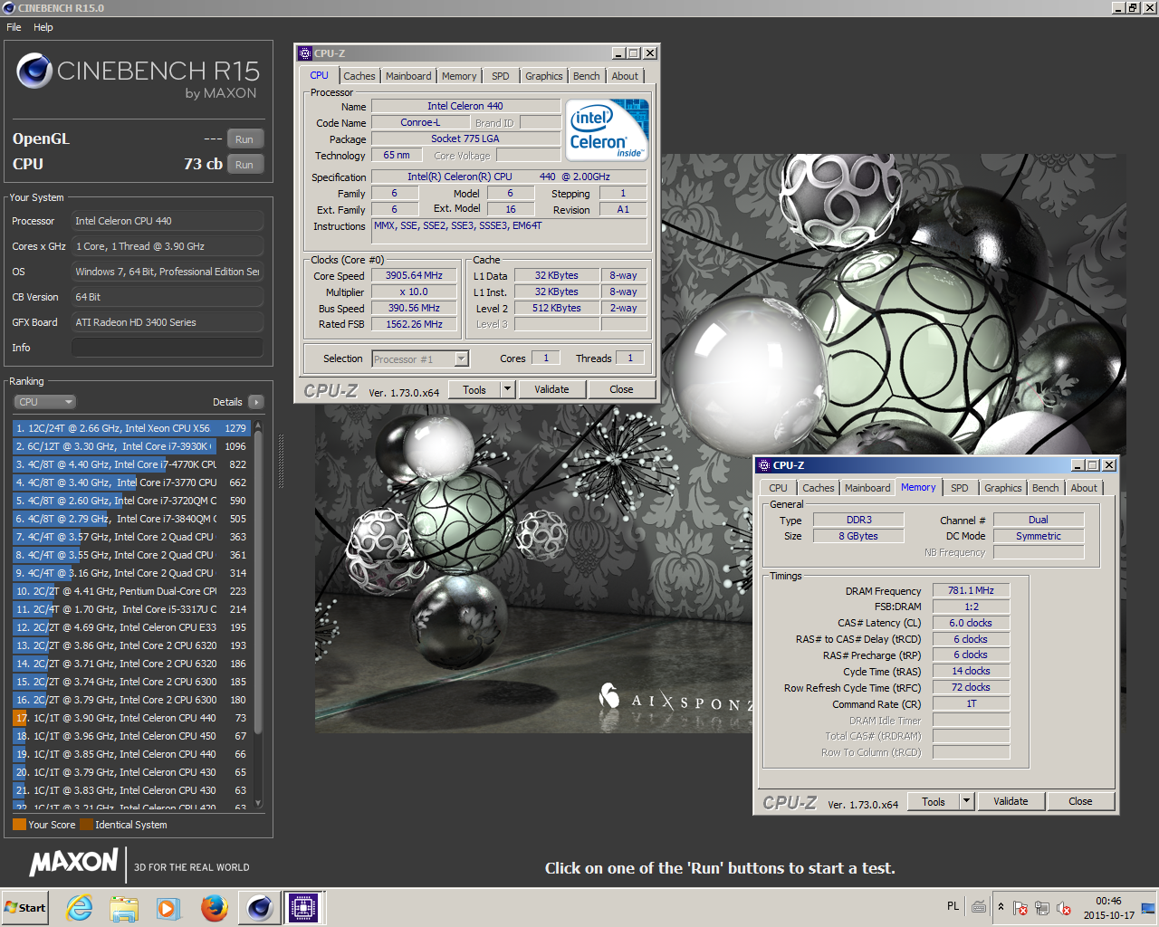Screen dimensions: 1159x927
Task: Click Validate in the CPU-Z Memory window
Action: (x=1011, y=801)
